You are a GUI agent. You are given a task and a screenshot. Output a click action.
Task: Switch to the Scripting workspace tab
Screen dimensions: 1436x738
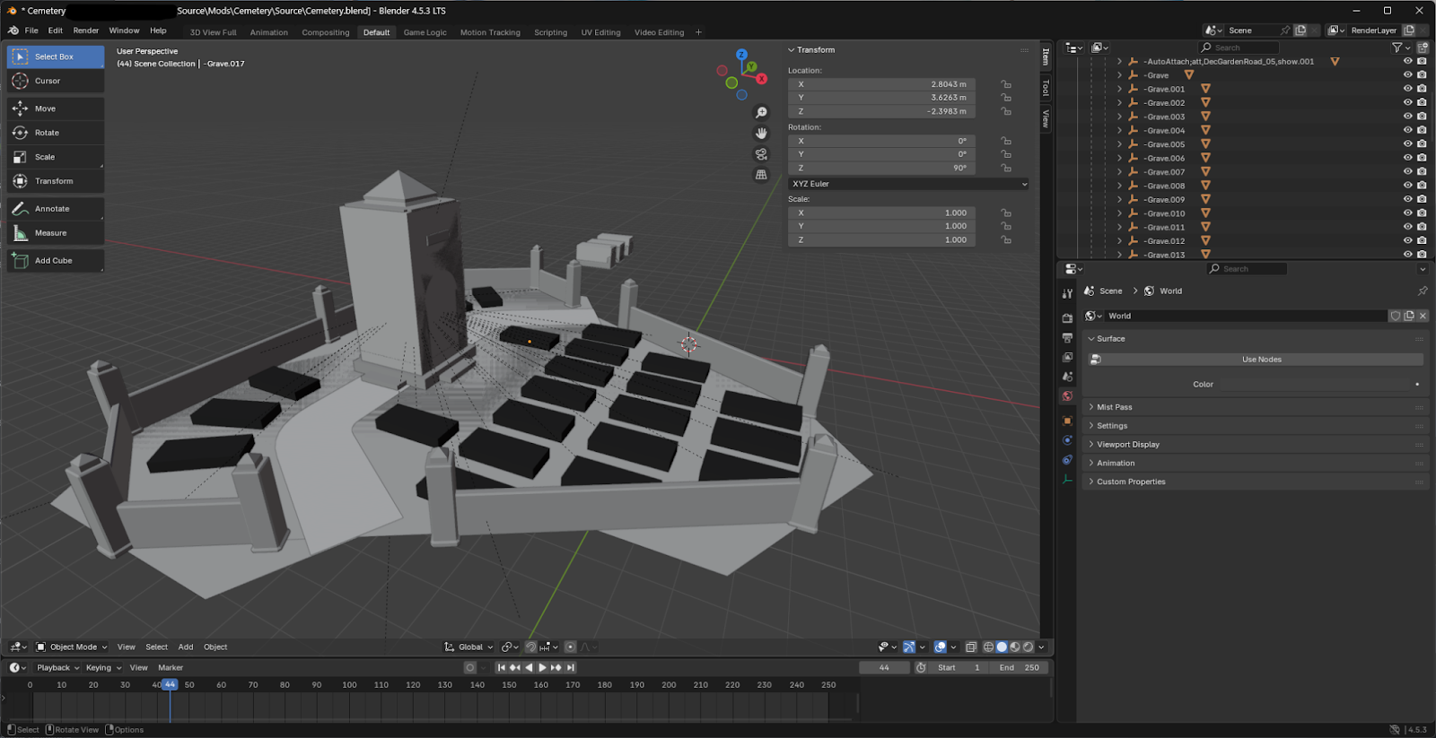[x=550, y=32]
